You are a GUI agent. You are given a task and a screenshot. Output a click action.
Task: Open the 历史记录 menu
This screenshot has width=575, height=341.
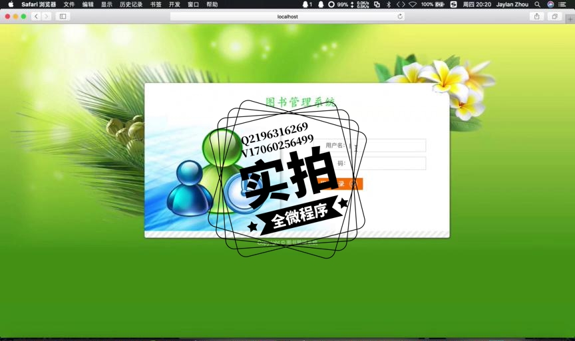pyautogui.click(x=131, y=5)
